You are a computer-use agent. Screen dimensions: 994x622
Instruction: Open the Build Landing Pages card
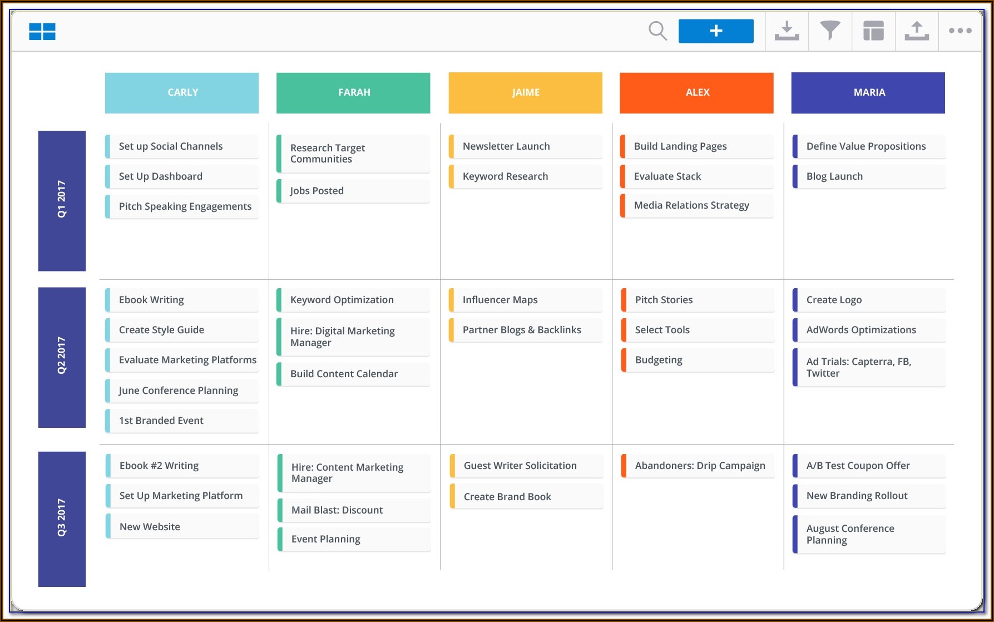point(696,146)
